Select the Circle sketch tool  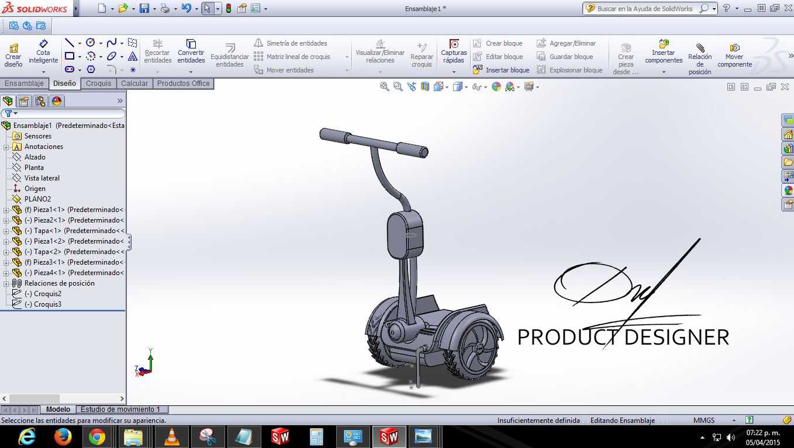pos(91,43)
